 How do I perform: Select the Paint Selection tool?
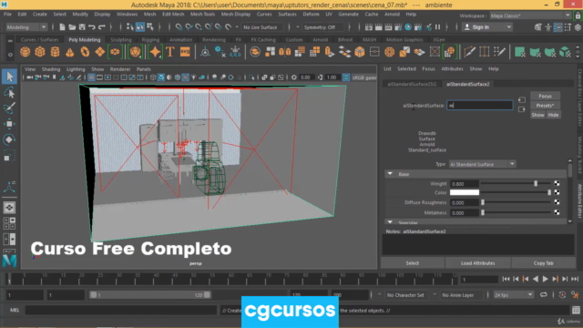tap(9, 108)
